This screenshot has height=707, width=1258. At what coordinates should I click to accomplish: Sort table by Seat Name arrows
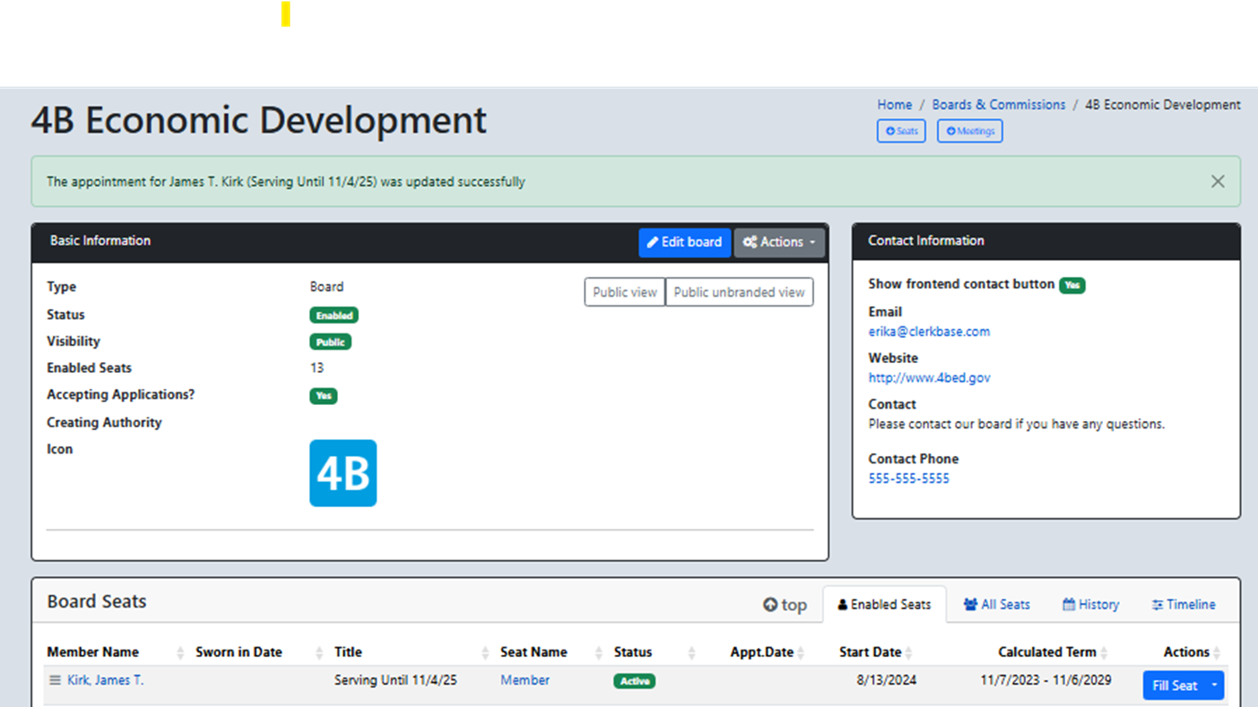599,653
